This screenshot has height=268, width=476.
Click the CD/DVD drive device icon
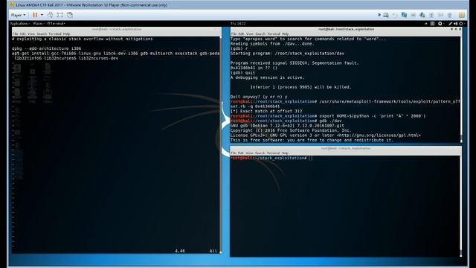[395, 15]
